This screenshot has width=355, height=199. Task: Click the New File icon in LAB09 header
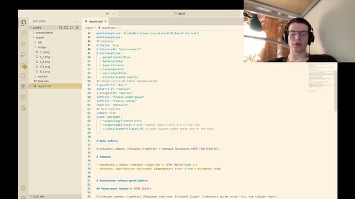(x=60, y=28)
